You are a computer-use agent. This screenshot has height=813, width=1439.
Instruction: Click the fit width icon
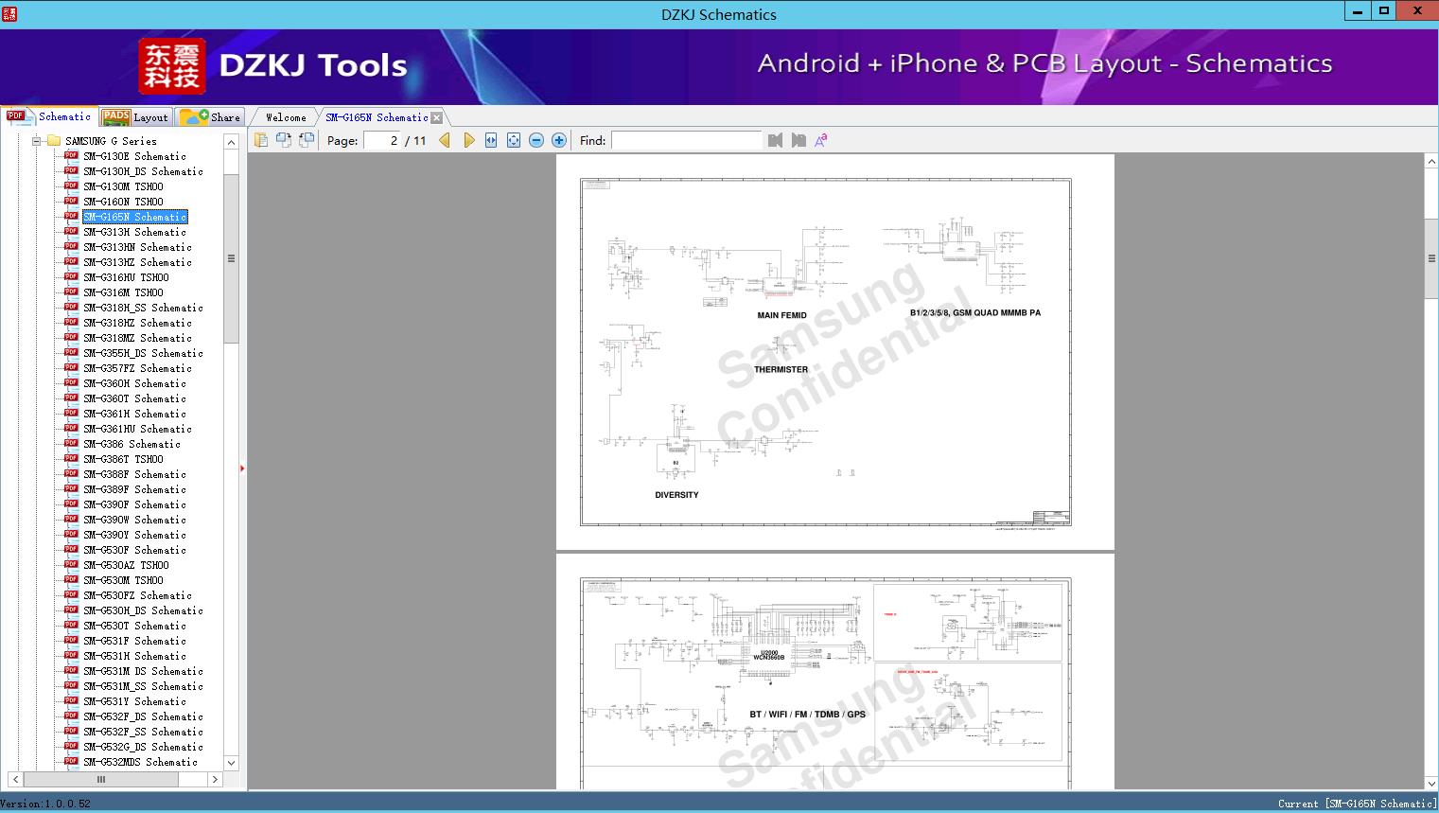pos(491,140)
